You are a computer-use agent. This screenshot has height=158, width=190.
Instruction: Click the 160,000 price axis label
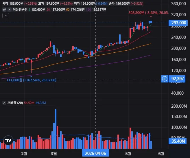(178, 59)
